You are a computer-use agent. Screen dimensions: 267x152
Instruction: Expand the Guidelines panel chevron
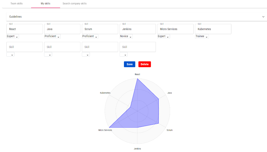(x=263, y=17)
